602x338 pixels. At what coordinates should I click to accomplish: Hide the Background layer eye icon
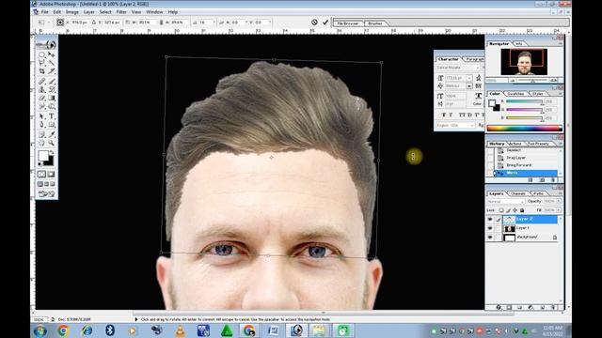(x=490, y=238)
